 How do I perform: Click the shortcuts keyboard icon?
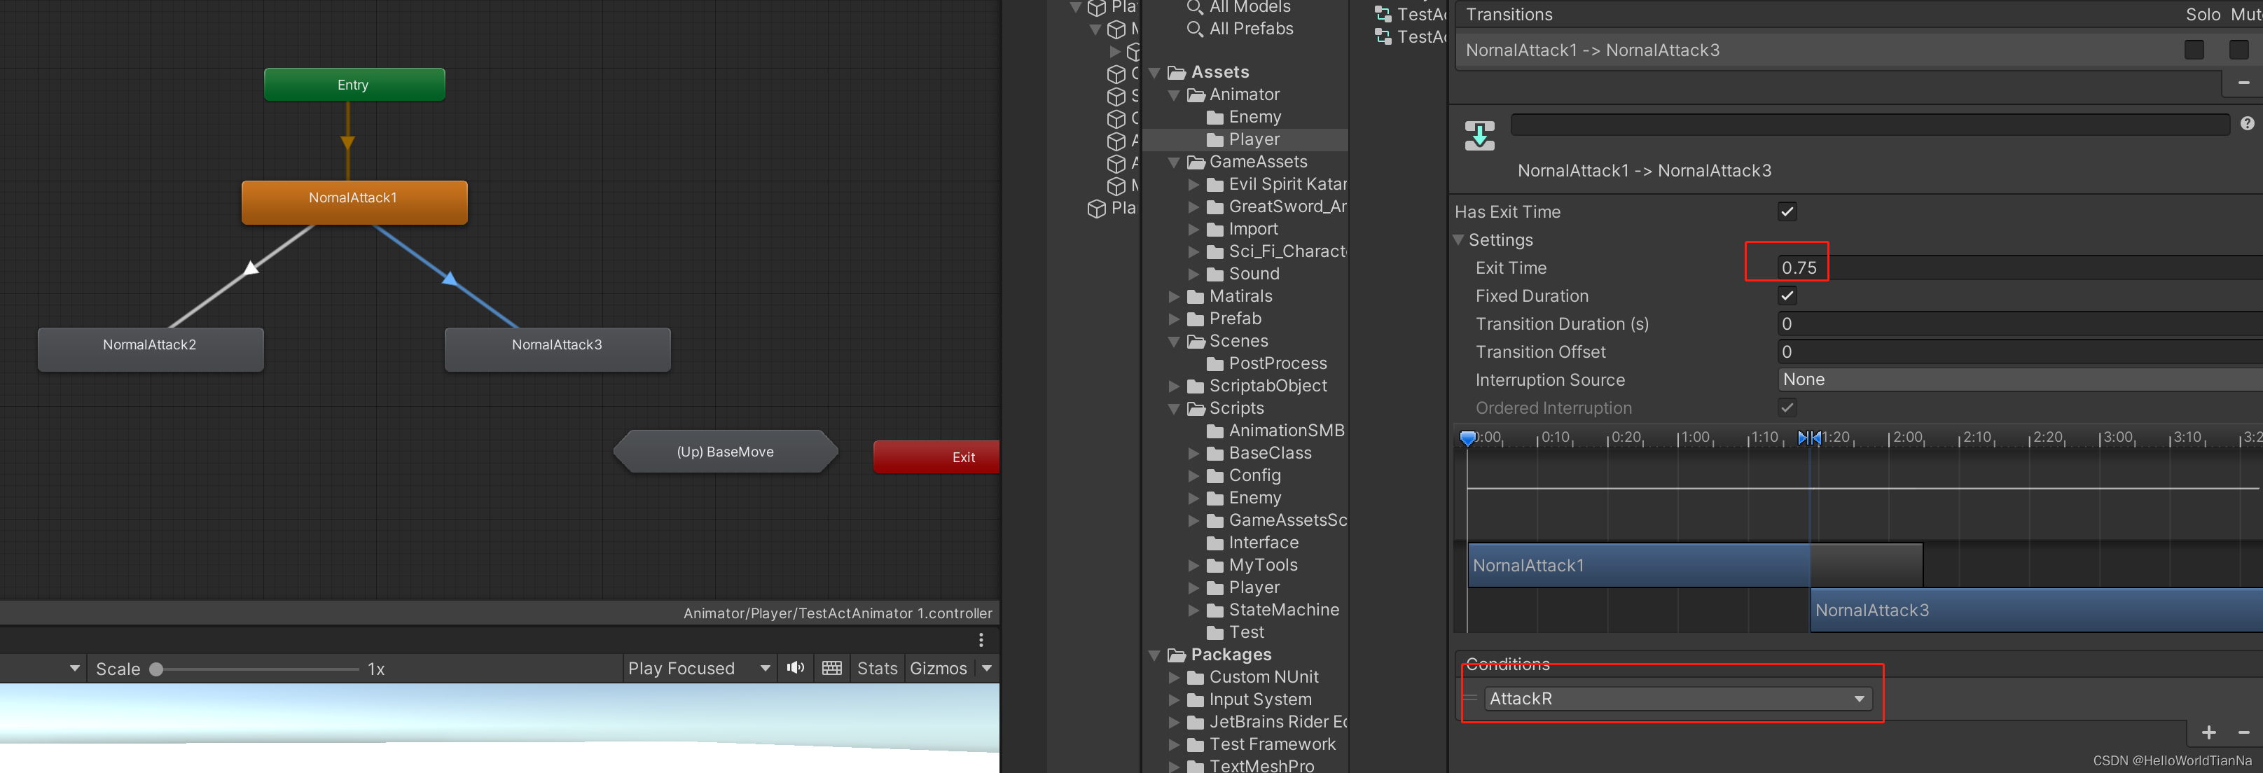click(832, 669)
